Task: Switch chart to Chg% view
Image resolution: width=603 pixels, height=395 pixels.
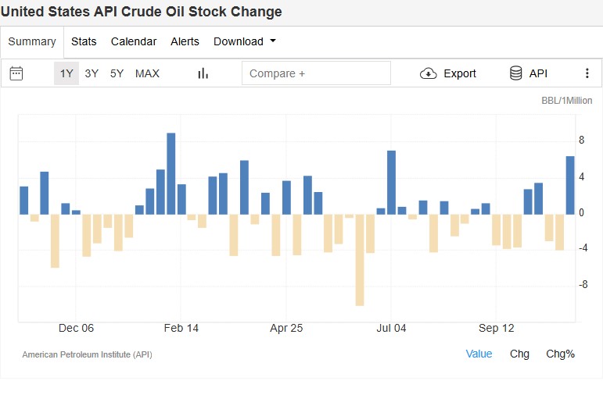Action: point(560,354)
